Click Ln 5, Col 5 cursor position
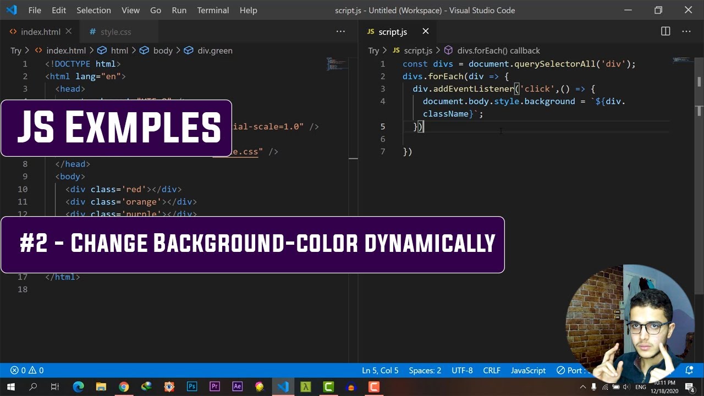Image resolution: width=704 pixels, height=396 pixels. pyautogui.click(x=380, y=371)
